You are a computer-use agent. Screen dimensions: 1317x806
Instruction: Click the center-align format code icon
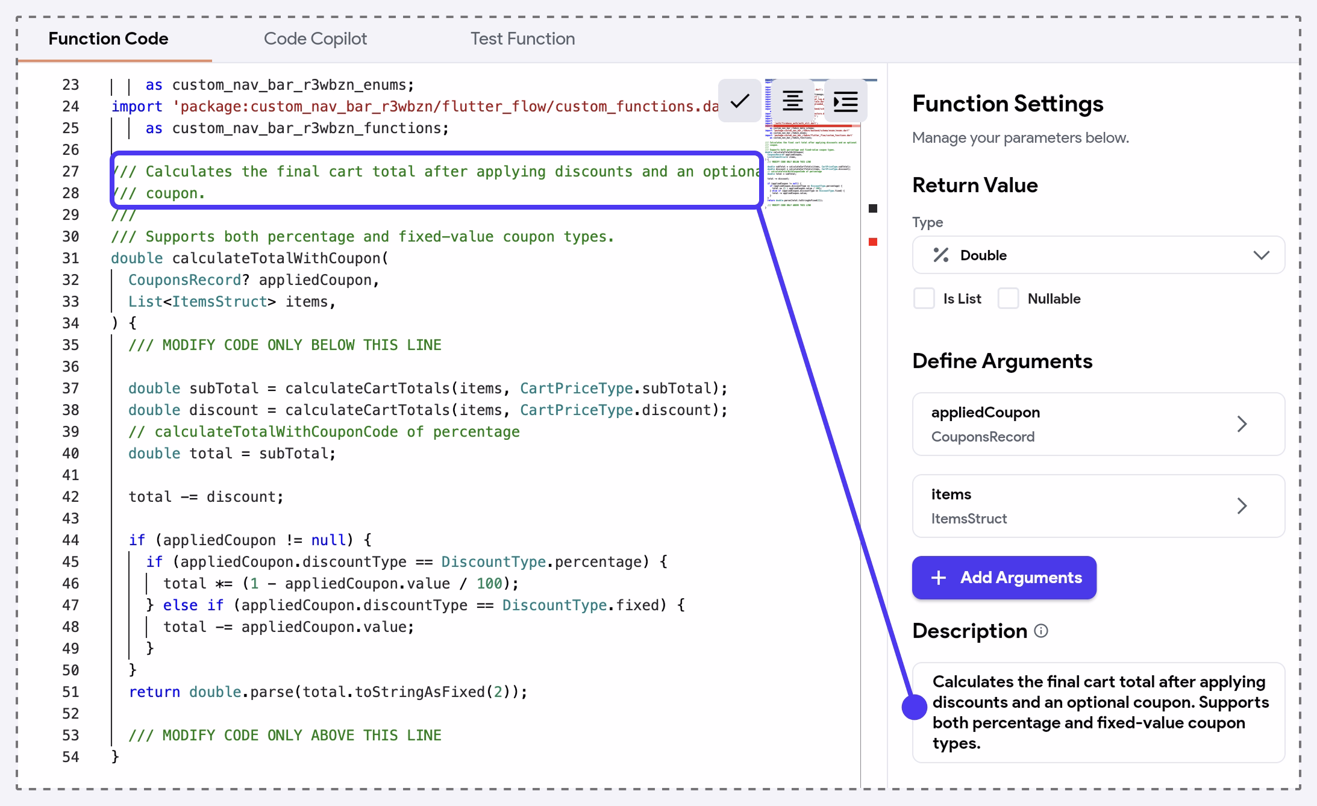(x=792, y=101)
